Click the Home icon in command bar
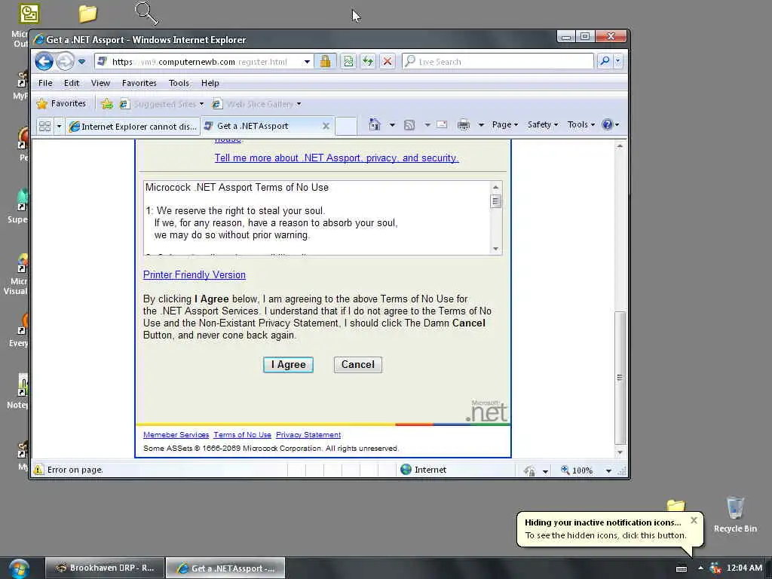Viewport: 772px width, 579px height. pos(375,124)
